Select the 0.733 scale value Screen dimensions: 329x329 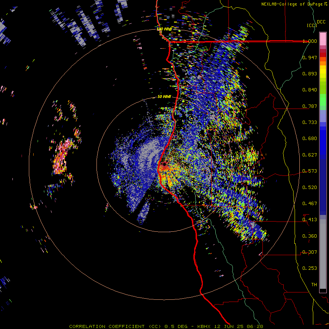click(310, 122)
